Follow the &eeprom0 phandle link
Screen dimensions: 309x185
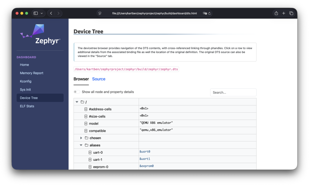146,166
